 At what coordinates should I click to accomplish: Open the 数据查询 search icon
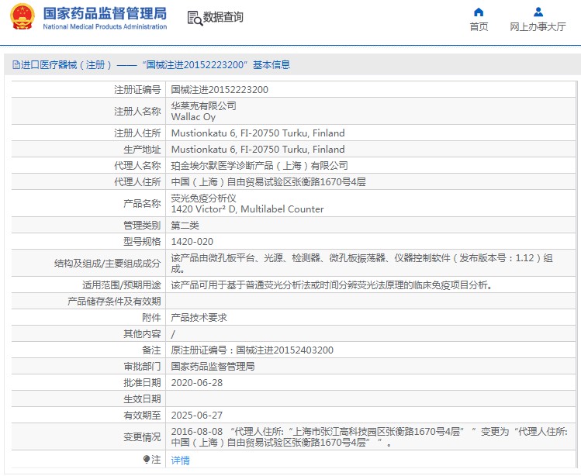point(195,18)
